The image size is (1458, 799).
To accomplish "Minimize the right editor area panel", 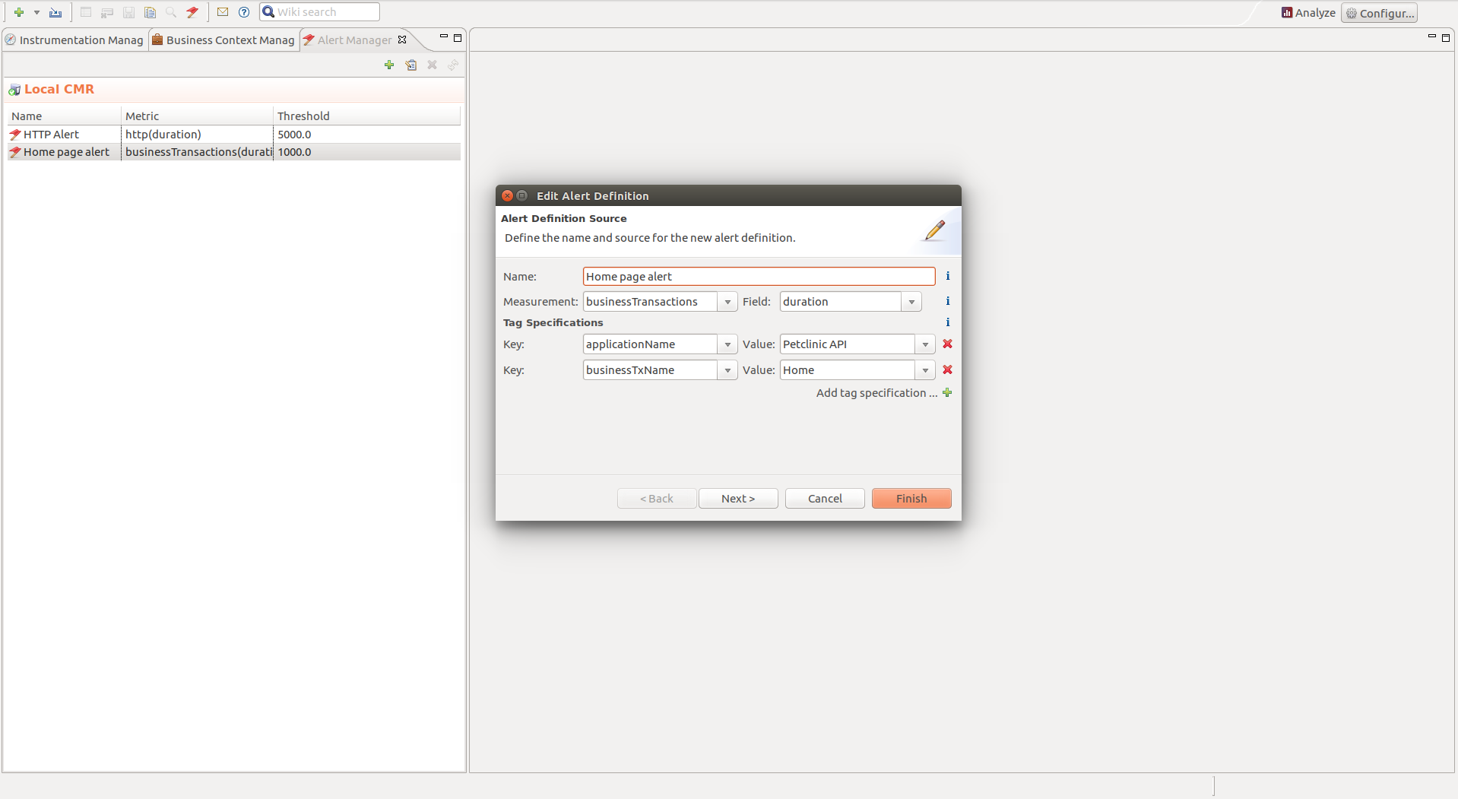I will pyautogui.click(x=1432, y=37).
